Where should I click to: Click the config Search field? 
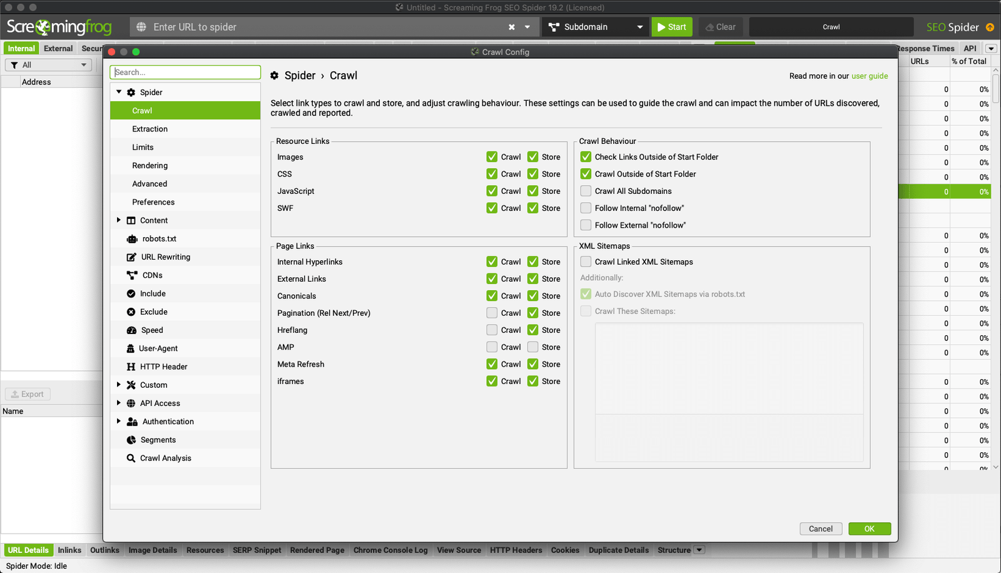[185, 73]
